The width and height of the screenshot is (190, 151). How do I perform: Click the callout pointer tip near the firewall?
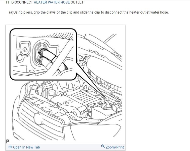click(x=105, y=98)
